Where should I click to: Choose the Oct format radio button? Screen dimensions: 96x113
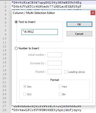25,94
